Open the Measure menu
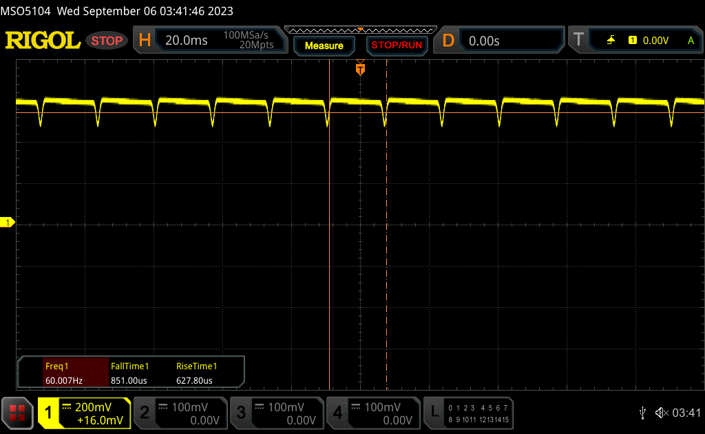The width and height of the screenshot is (705, 434). pos(324,45)
